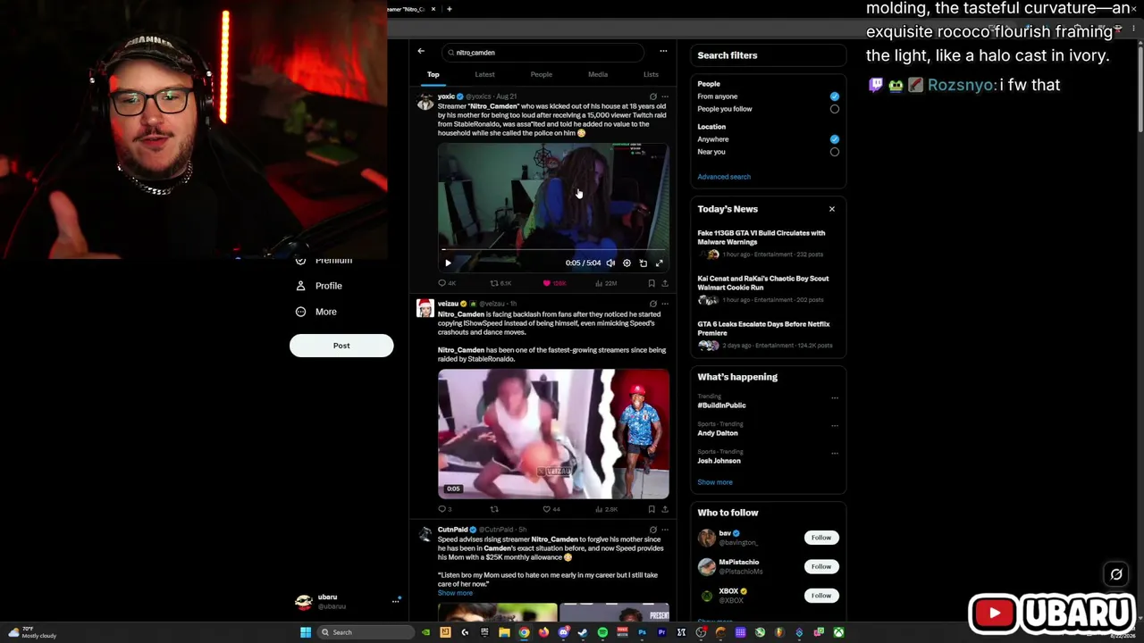The image size is (1144, 643).
Task: Open picture-in-picture on the yoxic video
Action: tap(643, 263)
